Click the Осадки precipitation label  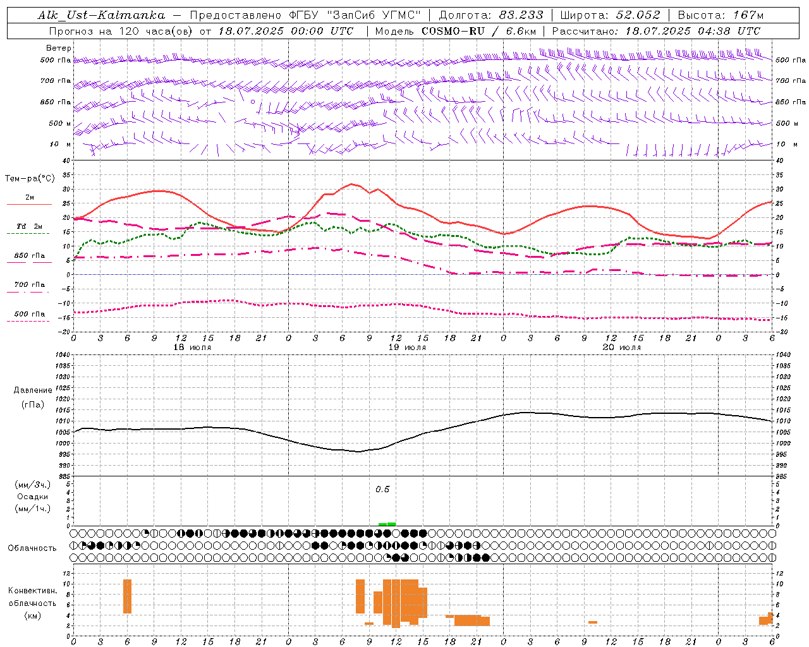[33, 497]
